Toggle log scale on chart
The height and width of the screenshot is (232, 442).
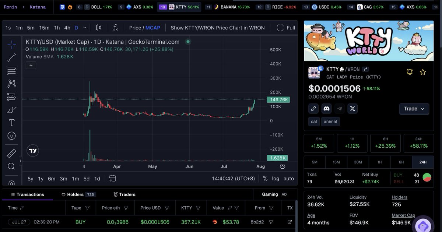tap(276, 178)
